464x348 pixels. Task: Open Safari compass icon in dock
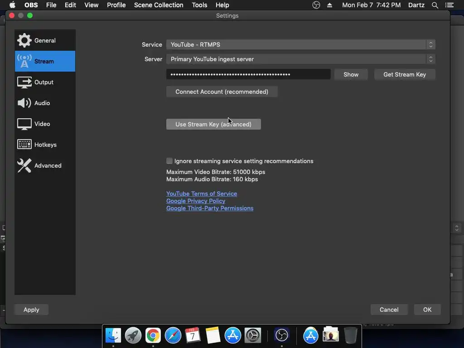(x=173, y=335)
